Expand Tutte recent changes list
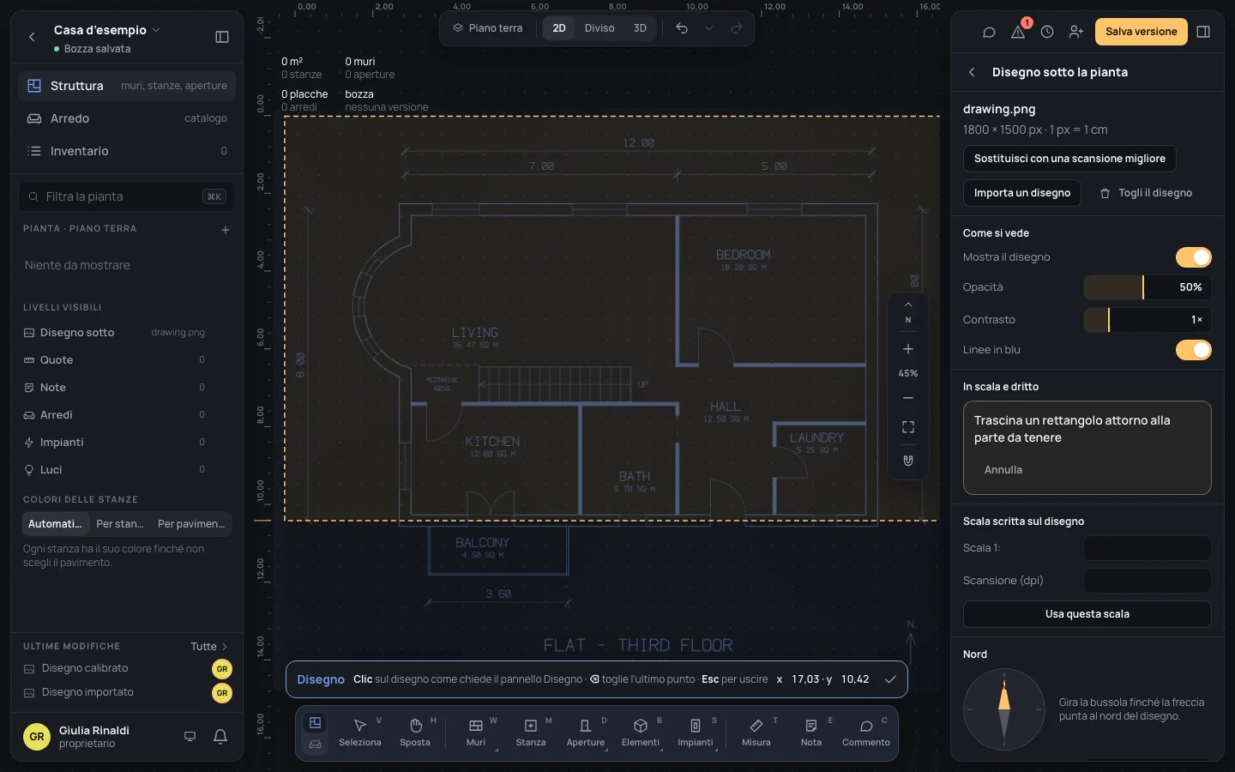Screen dimensions: 1235x772 point(209,647)
